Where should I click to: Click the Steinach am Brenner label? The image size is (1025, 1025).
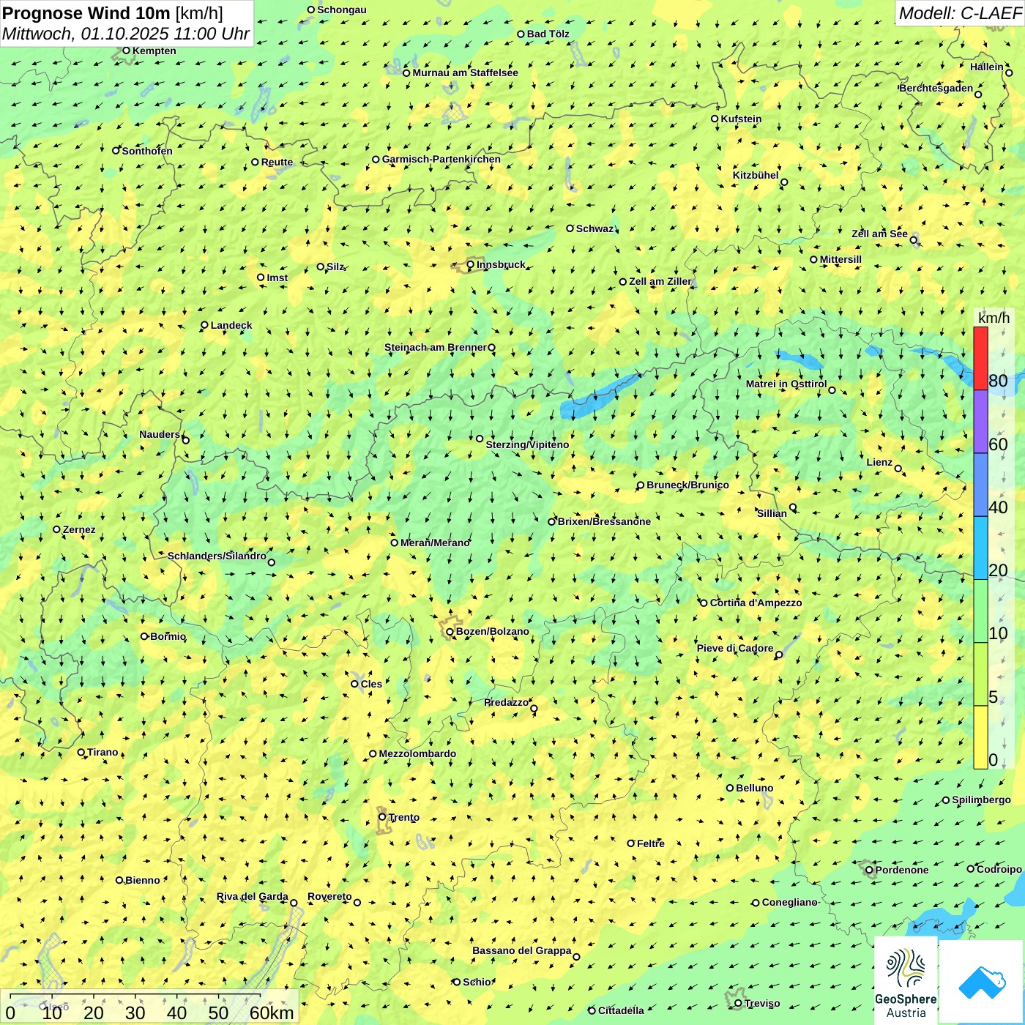click(436, 347)
